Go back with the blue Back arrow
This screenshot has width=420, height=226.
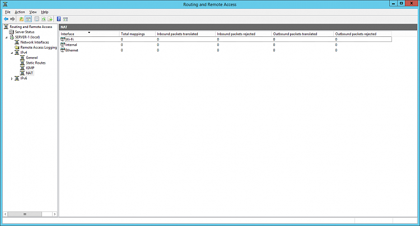pos(6,19)
